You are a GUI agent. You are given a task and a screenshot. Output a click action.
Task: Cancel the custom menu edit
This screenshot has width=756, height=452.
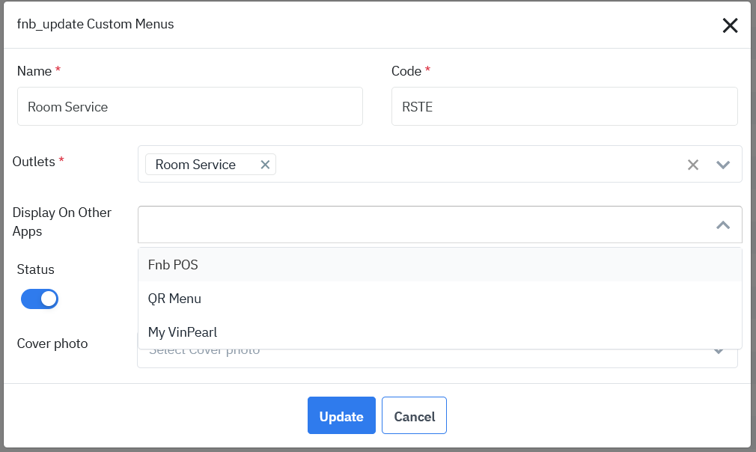[414, 416]
